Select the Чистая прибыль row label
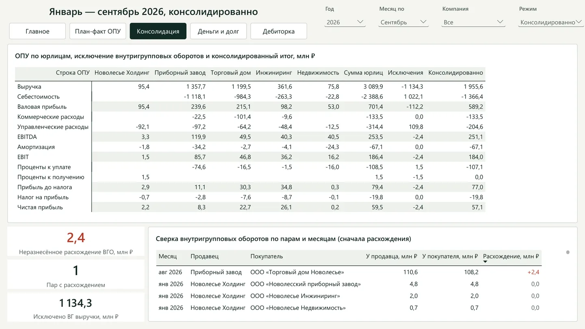This screenshot has height=329, width=585. coord(40,207)
